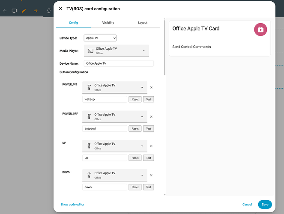The width and height of the screenshot is (284, 214).
Task: Click the up command input field
Action: pyautogui.click(x=105, y=158)
